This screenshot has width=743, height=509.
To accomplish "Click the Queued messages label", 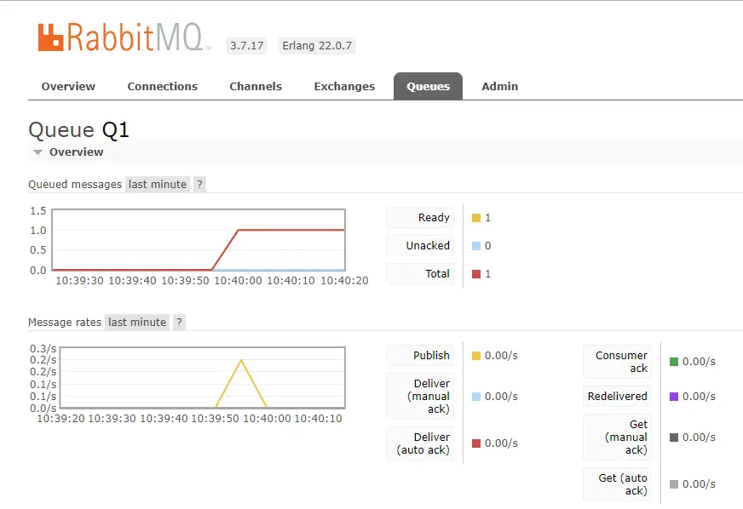I will point(75,184).
